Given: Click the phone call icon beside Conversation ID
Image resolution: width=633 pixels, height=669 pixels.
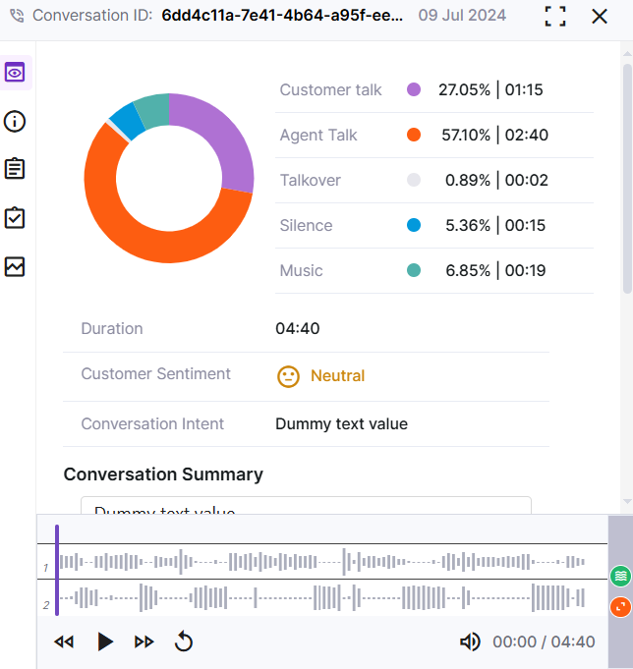Looking at the screenshot, I should click(x=17, y=16).
